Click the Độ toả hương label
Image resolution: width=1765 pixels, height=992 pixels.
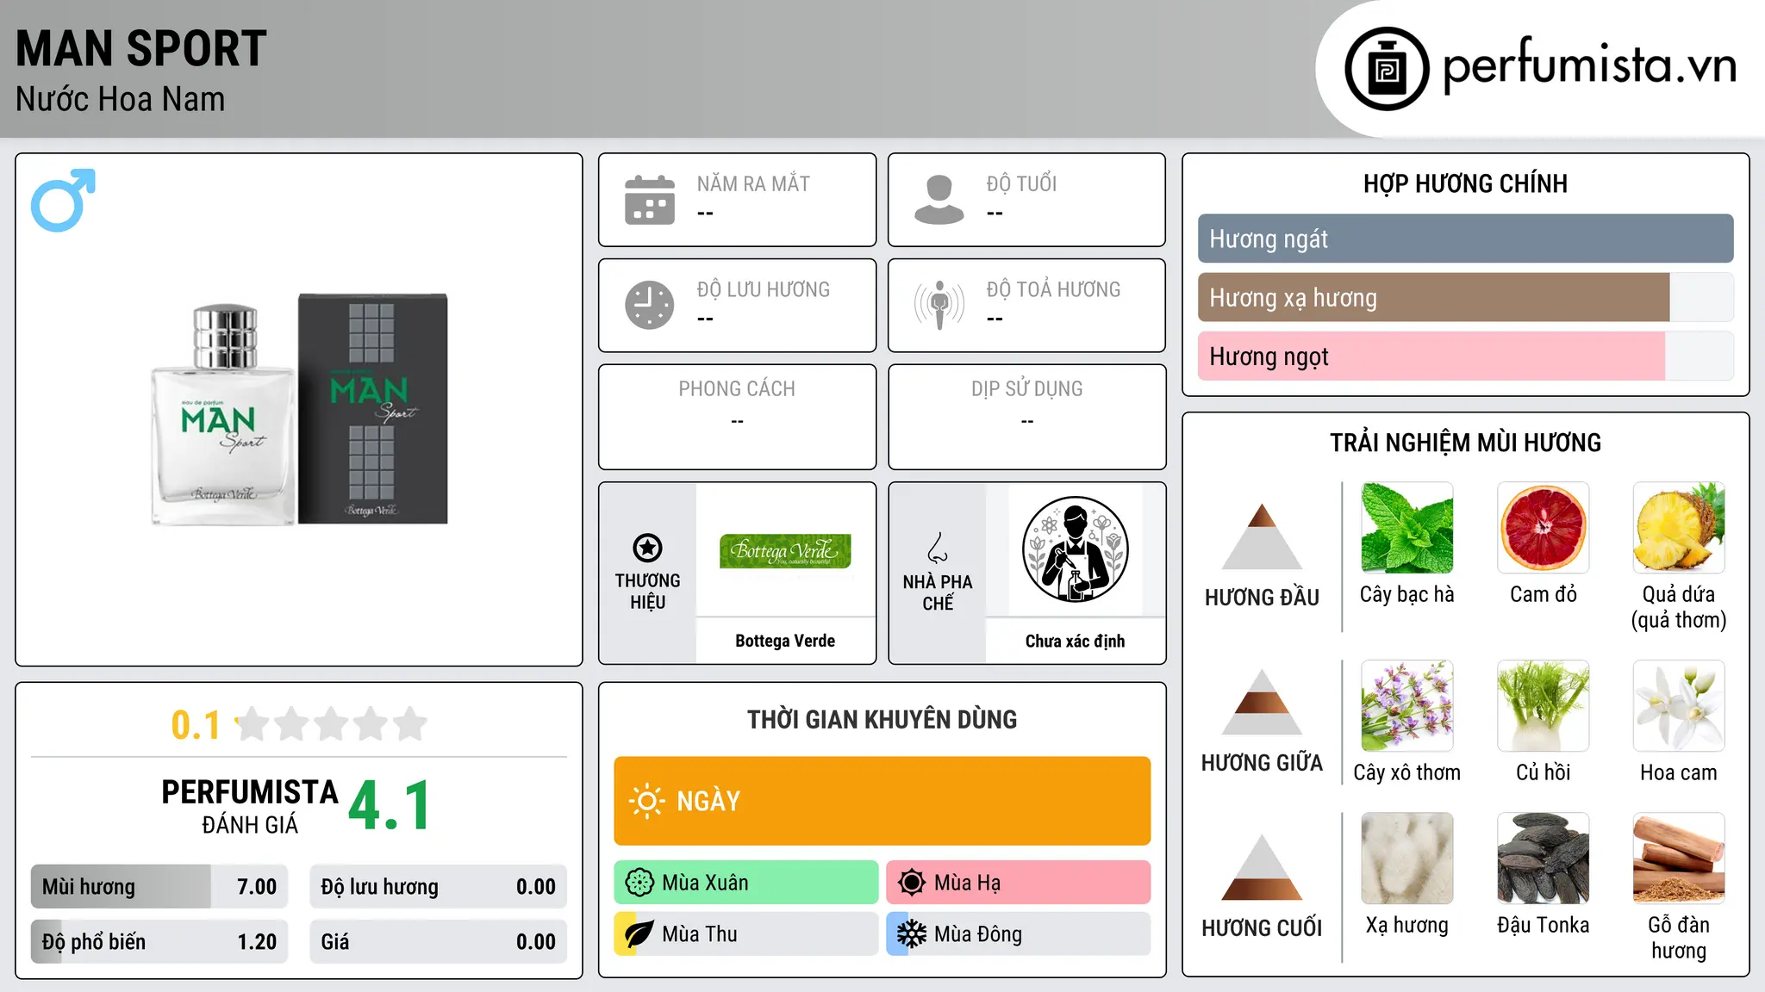(1053, 289)
